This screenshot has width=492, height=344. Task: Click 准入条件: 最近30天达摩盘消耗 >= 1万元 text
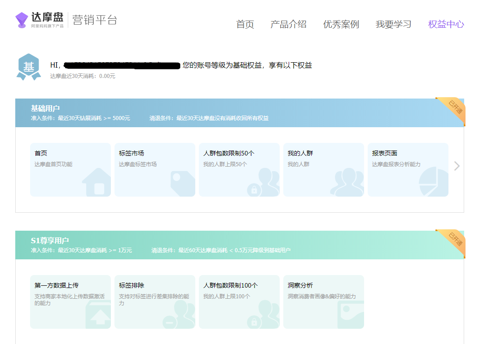[x=81, y=250]
